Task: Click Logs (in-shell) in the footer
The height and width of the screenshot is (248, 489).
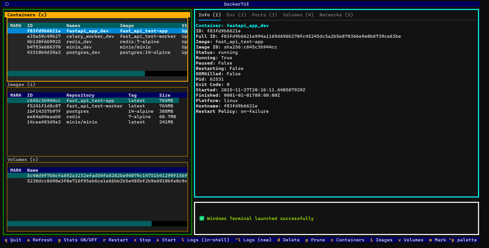Action: coord(206,240)
